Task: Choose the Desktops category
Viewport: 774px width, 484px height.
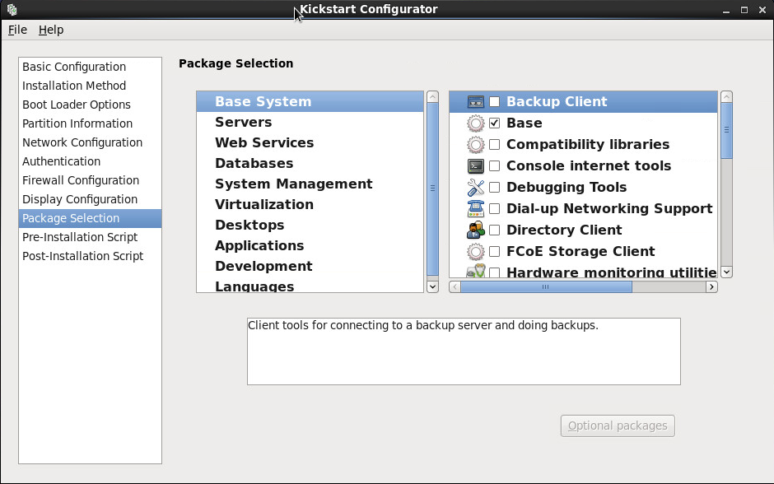Action: click(310, 225)
